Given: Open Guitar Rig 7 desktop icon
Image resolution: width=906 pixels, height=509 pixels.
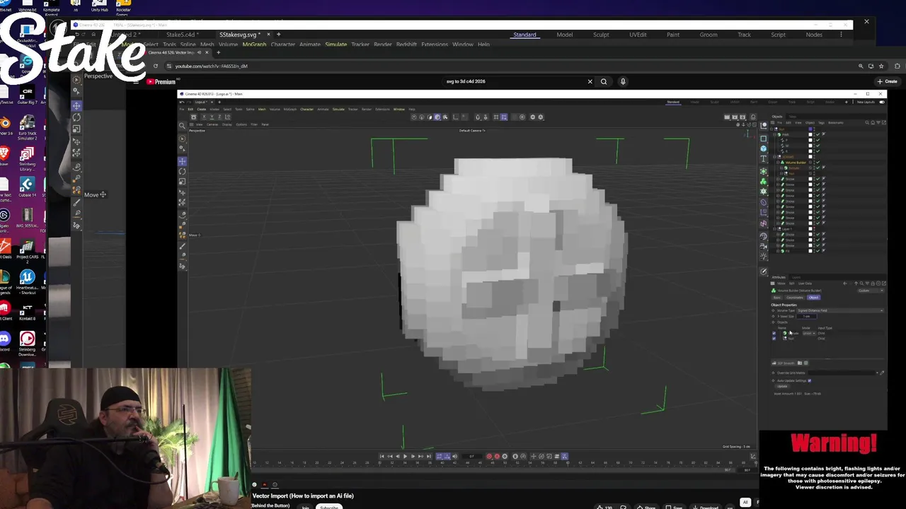Looking at the screenshot, I should click(27, 96).
